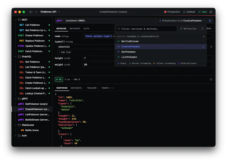Viewport: 227px width, 162px height.
Task: Collapse the gRPC folder chevron
Action: click(x=16, y=99)
